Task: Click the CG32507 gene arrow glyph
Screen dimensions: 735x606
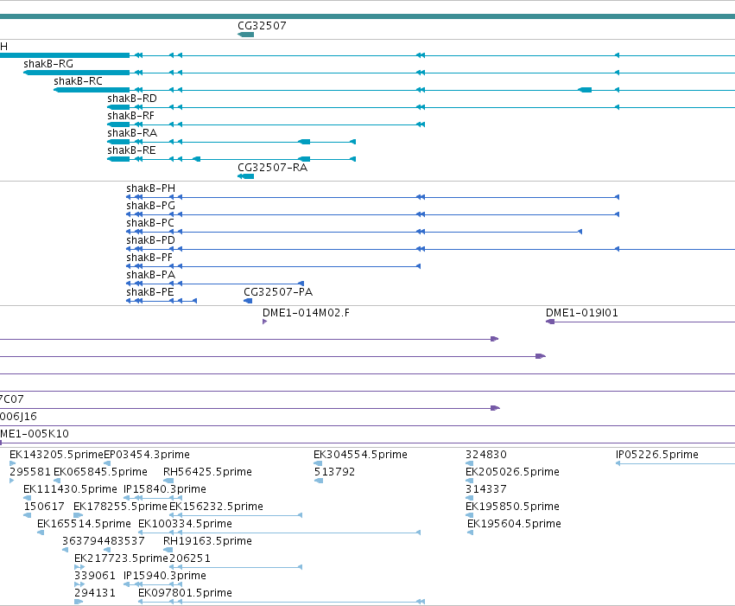Action: click(245, 35)
